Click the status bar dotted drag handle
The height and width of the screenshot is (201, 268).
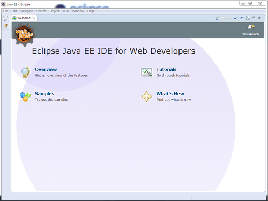coord(191,197)
